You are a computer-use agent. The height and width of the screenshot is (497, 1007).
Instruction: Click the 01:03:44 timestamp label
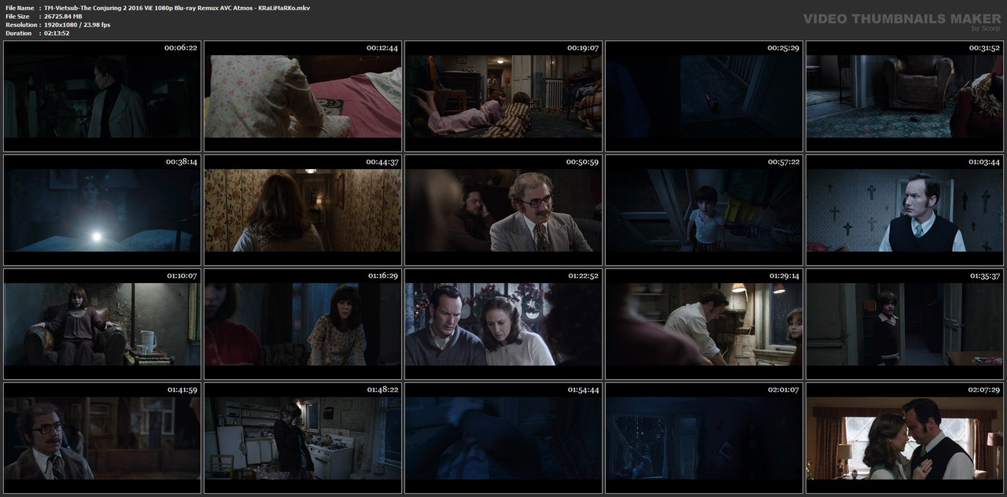[x=983, y=161]
